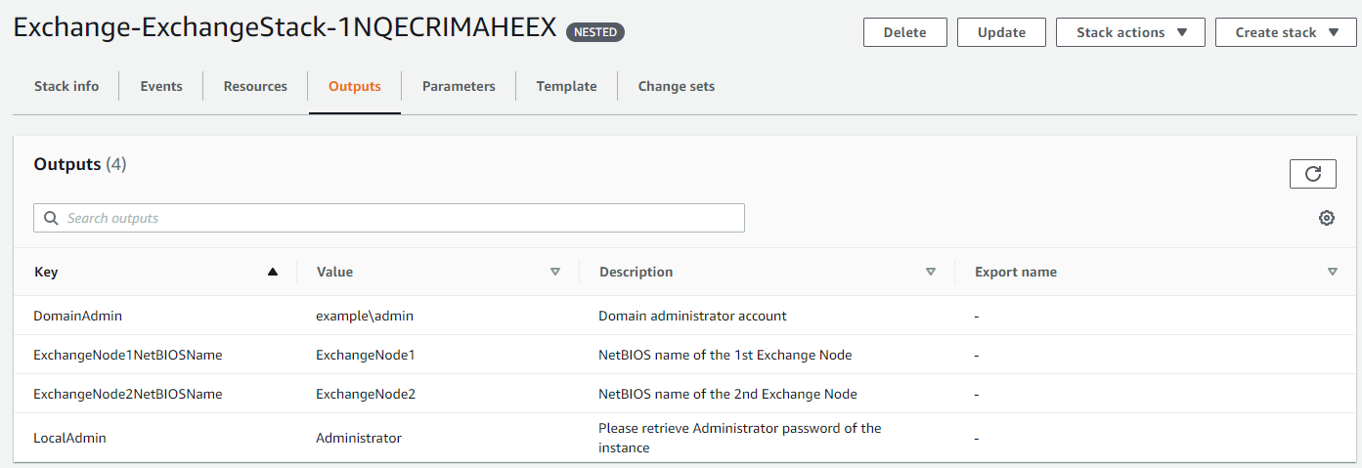This screenshot has width=1362, height=468.
Task: Switch to the Stack info tab
Action: (66, 86)
